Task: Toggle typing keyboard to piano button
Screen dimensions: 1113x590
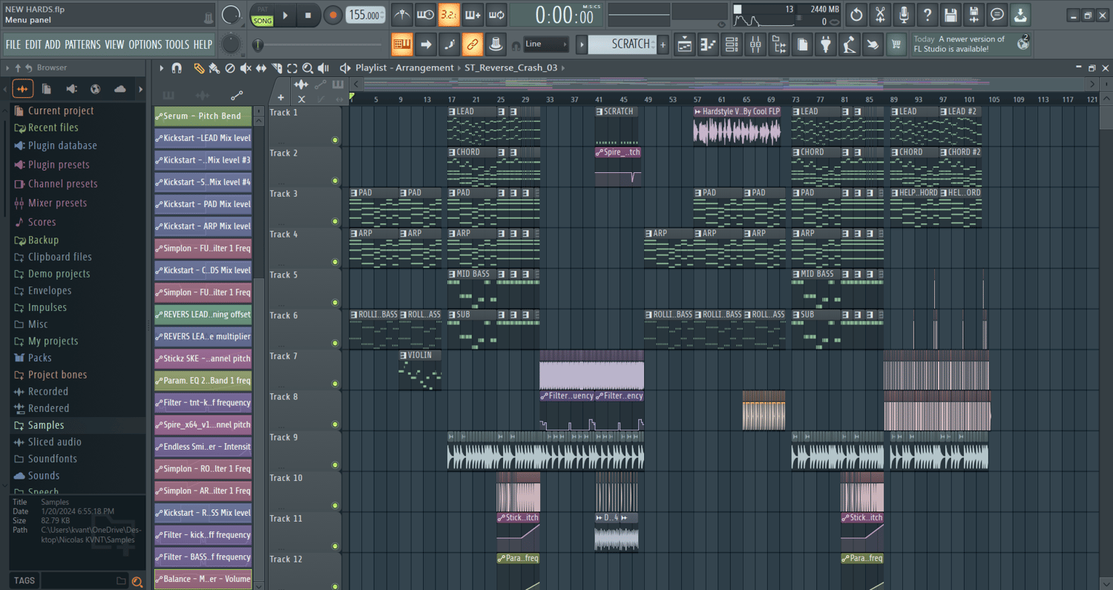Action: coord(401,45)
